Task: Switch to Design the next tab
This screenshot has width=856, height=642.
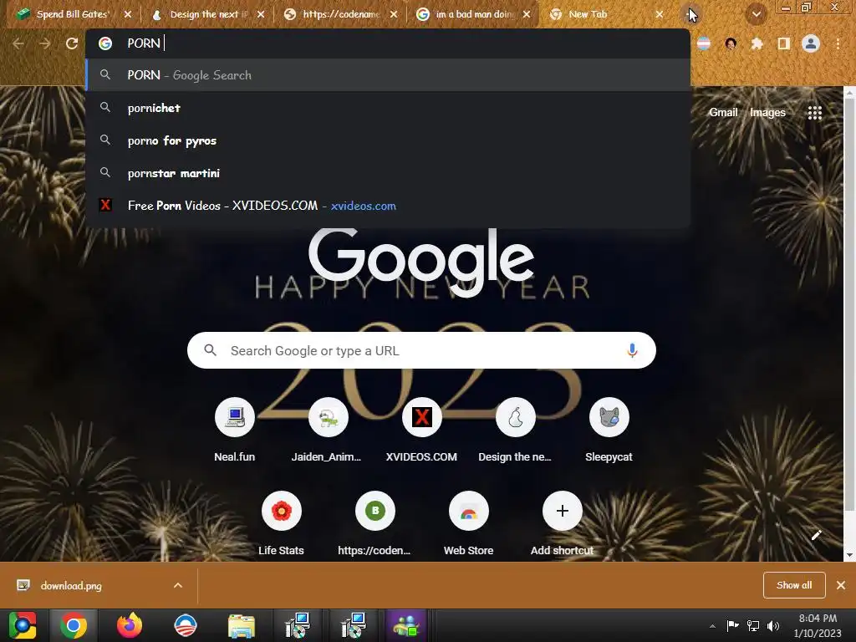Action: click(x=207, y=14)
